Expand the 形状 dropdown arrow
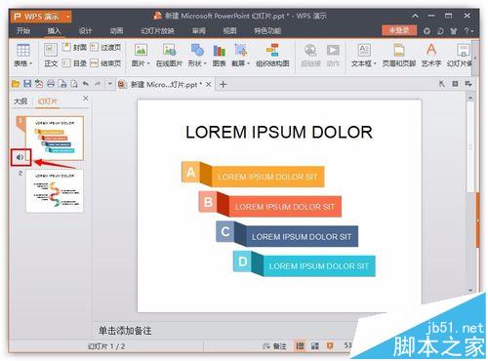The image size is (488, 361). click(205, 63)
